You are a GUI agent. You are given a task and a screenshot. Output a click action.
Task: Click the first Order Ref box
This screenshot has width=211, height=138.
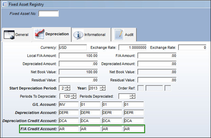tap(141, 88)
